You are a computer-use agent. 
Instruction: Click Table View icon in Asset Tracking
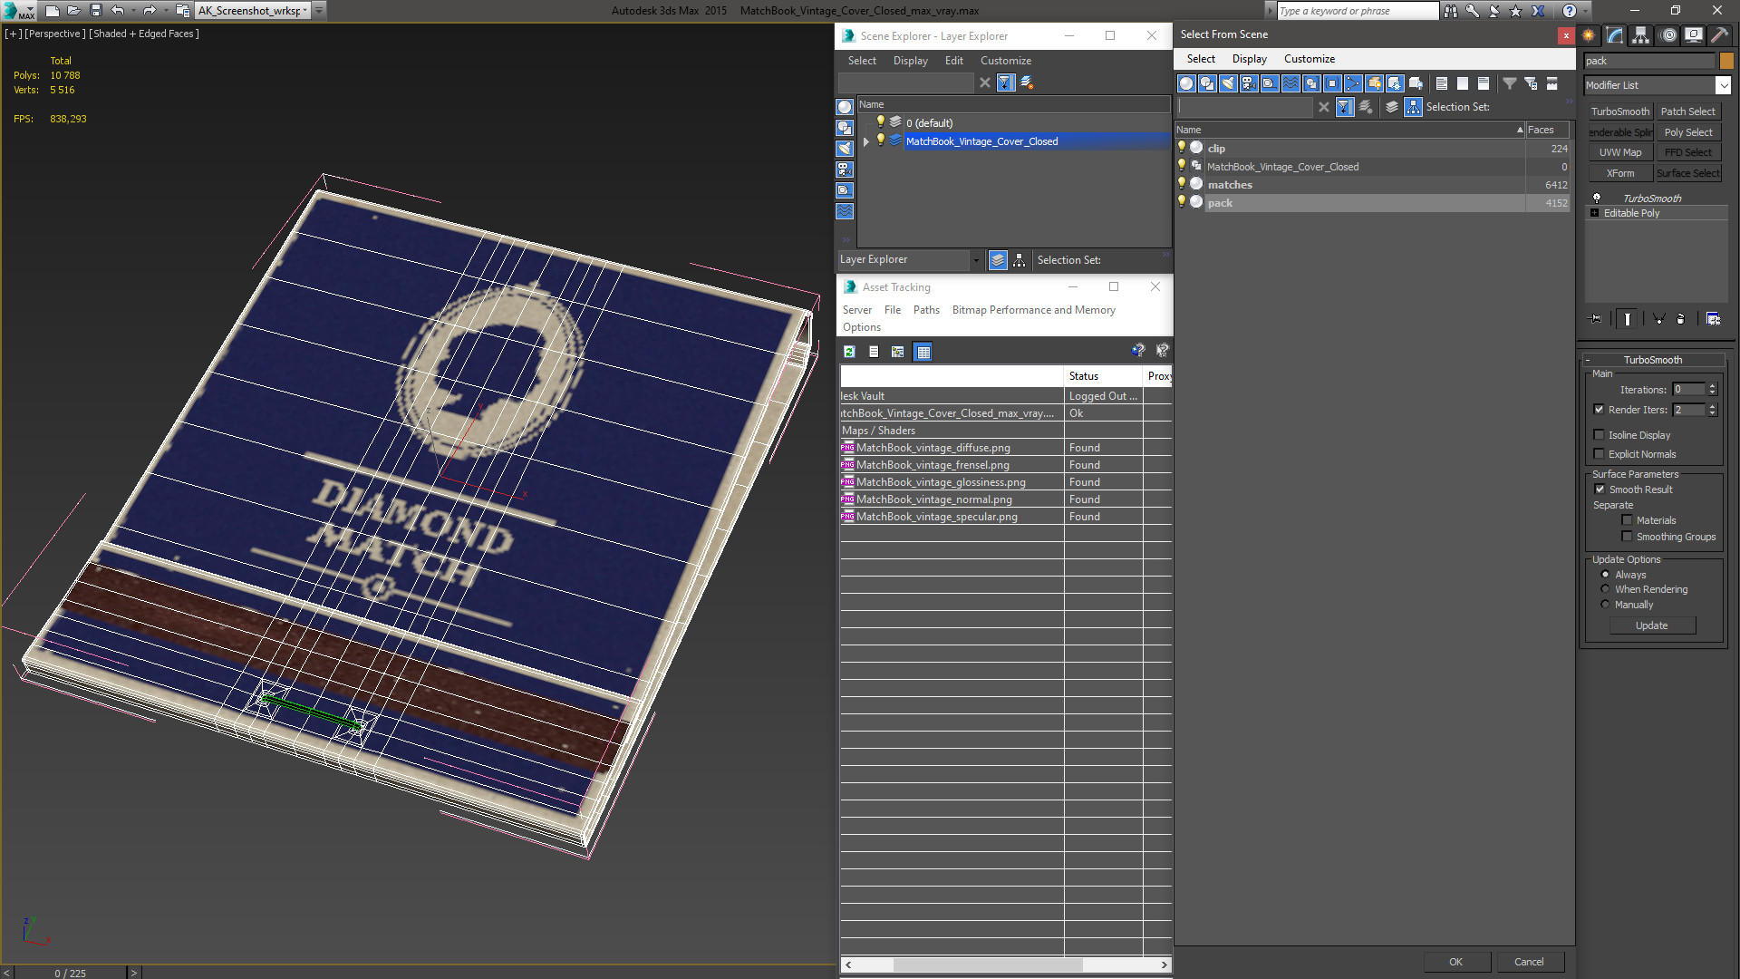(923, 352)
